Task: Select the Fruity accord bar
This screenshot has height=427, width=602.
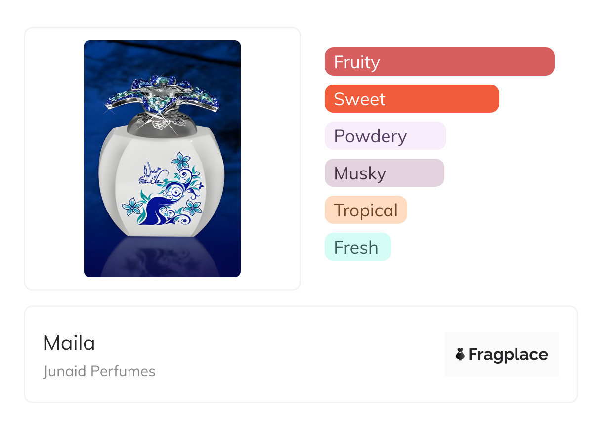Action: pyautogui.click(x=439, y=62)
